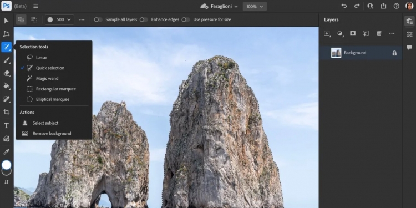Open brush size 500 dropdown
This screenshot has height=208, width=416.
pos(59,19)
